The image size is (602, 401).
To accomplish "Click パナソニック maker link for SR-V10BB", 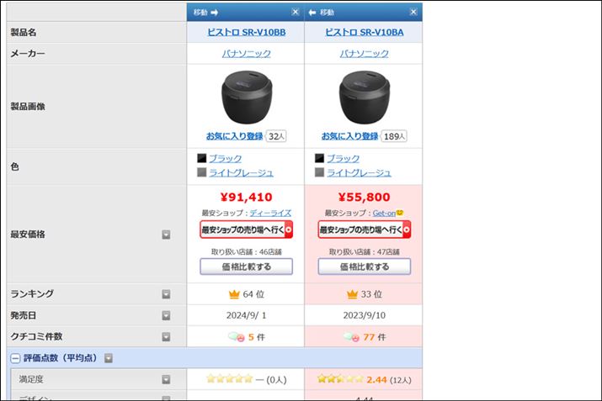I will (x=246, y=53).
